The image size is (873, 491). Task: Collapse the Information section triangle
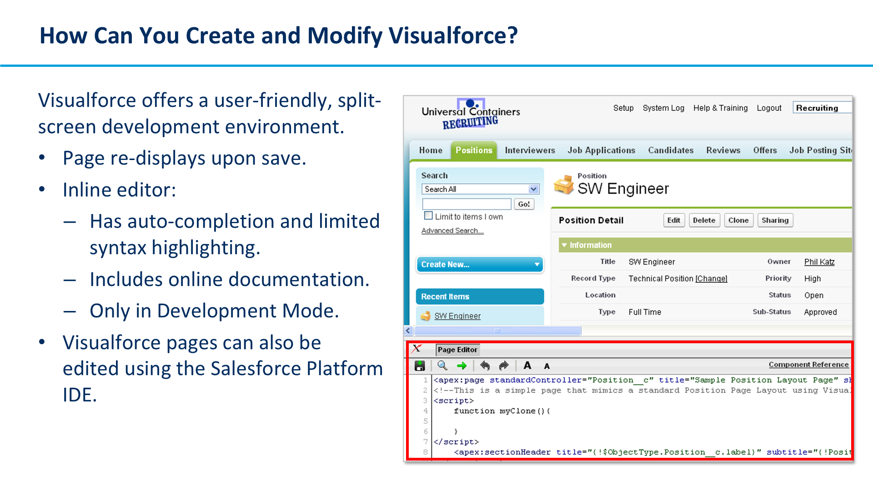tap(564, 245)
